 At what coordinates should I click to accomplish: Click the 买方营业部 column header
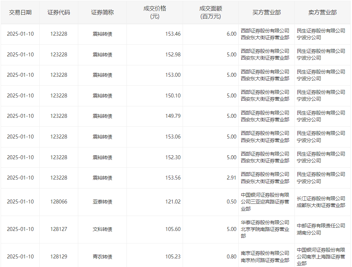click(x=267, y=12)
